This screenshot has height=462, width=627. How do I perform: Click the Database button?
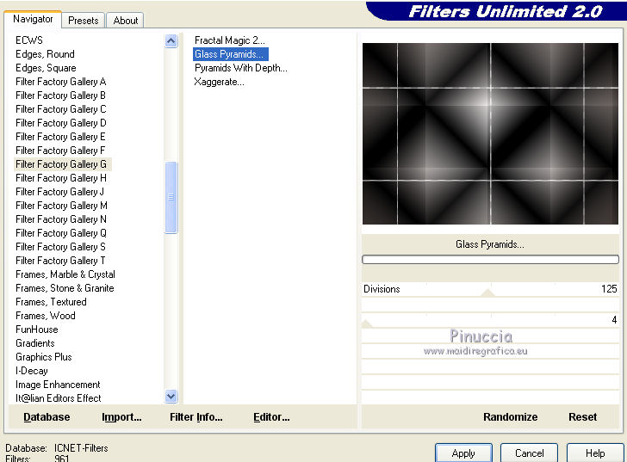click(x=47, y=417)
